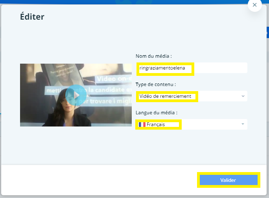Expand the Type de contenu chevron
Screen dimensions: 269x198
coord(243,96)
